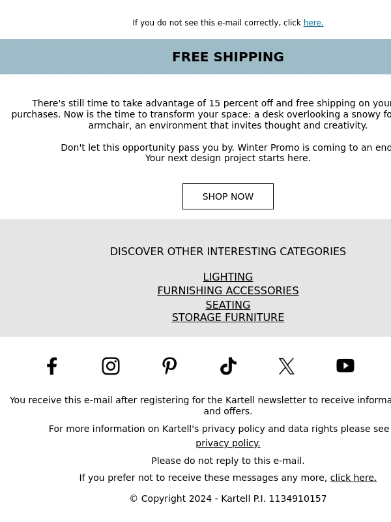
Task: Open FURNISHING ACCESSORIES category link
Action: (228, 290)
